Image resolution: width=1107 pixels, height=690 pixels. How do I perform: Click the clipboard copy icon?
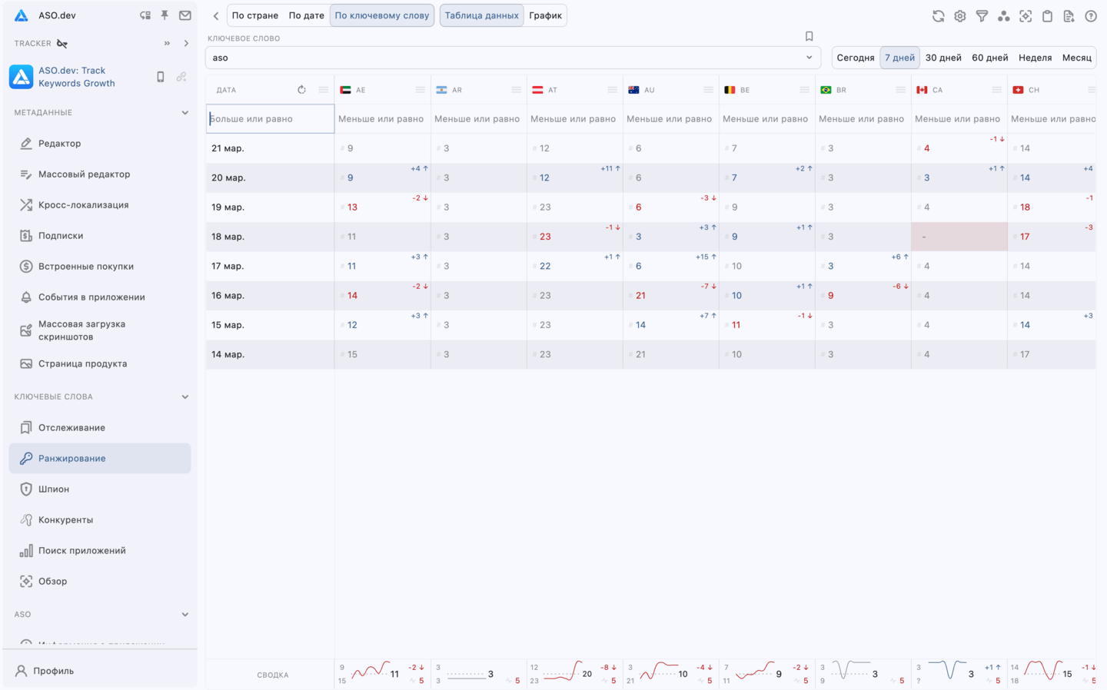1047,15
